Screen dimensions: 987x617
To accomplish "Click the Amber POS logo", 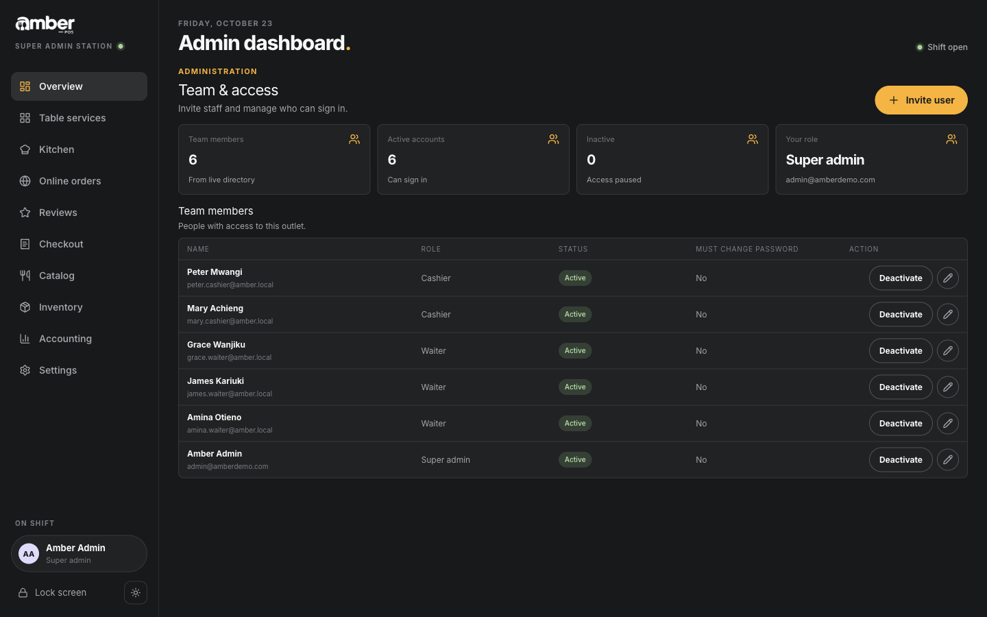I will click(x=45, y=25).
